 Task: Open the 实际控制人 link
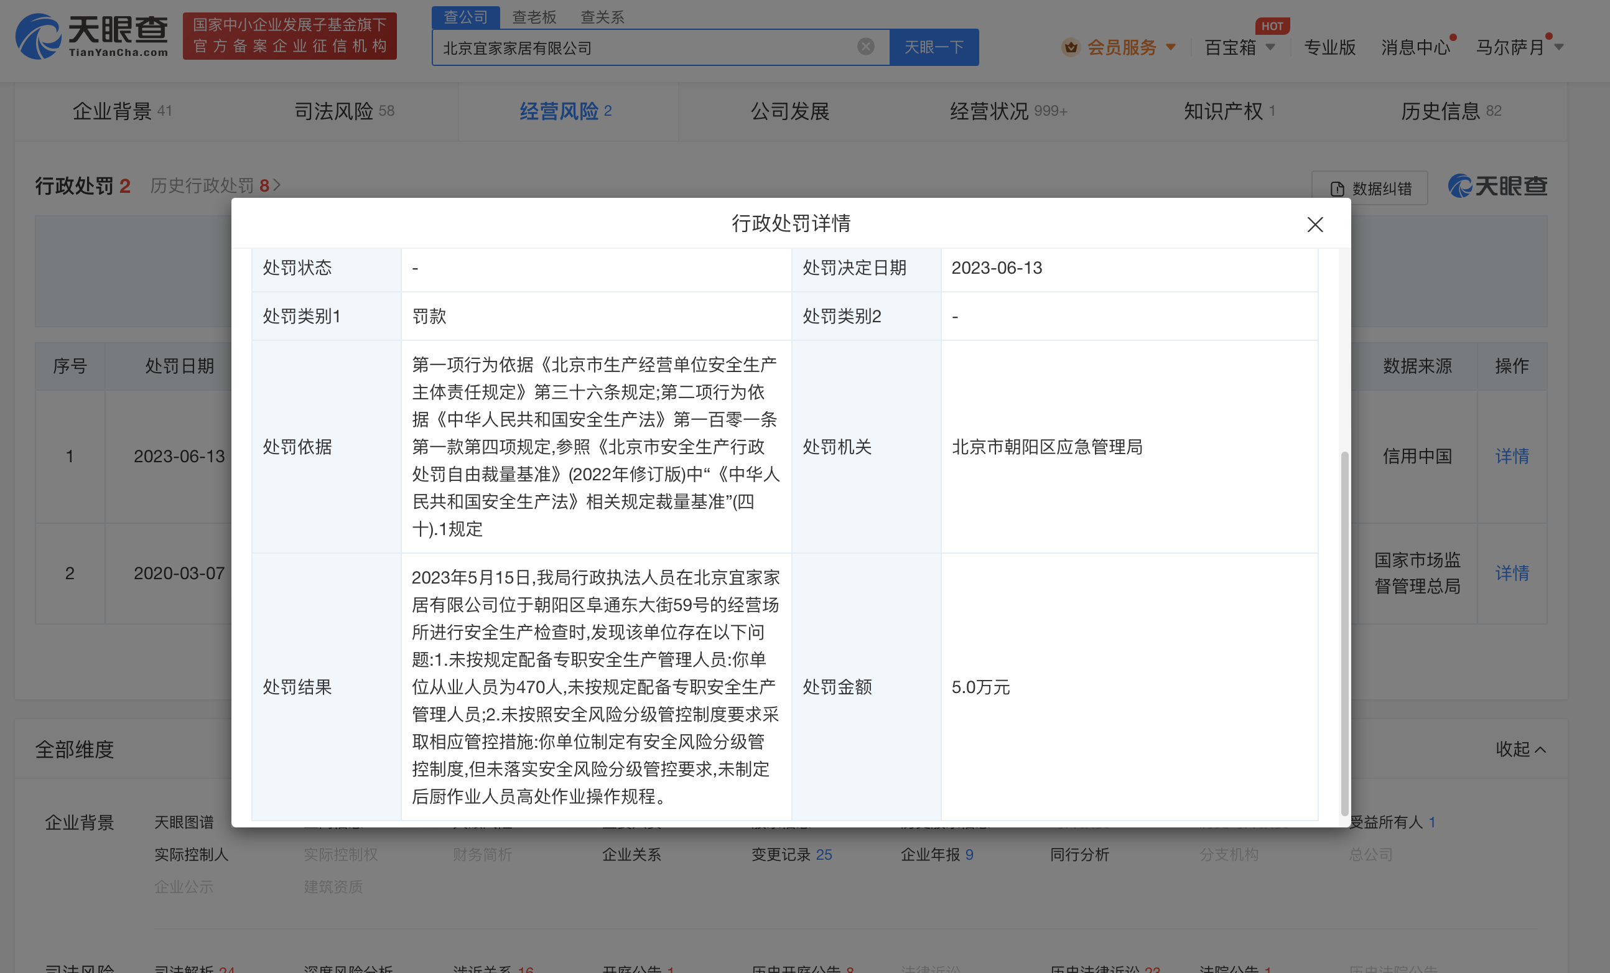pos(192,854)
